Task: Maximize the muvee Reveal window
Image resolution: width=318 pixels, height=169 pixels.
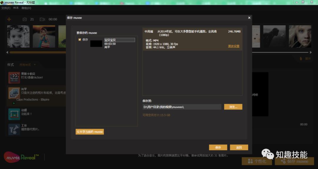Action: [x=303, y=2]
